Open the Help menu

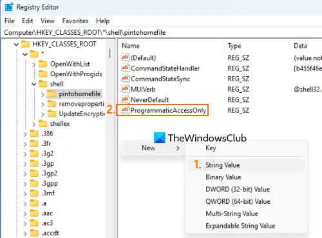[103, 21]
